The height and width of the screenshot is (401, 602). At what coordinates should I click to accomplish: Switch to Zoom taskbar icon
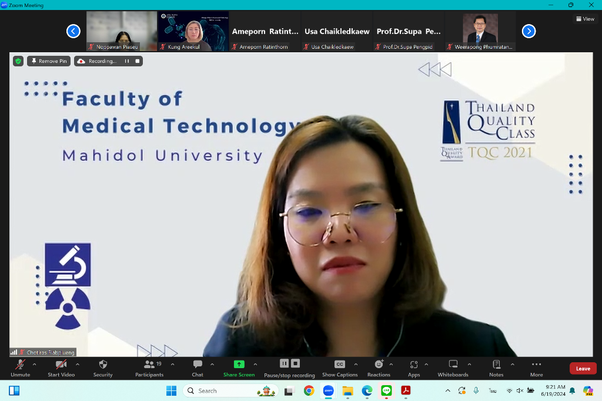tap(328, 390)
